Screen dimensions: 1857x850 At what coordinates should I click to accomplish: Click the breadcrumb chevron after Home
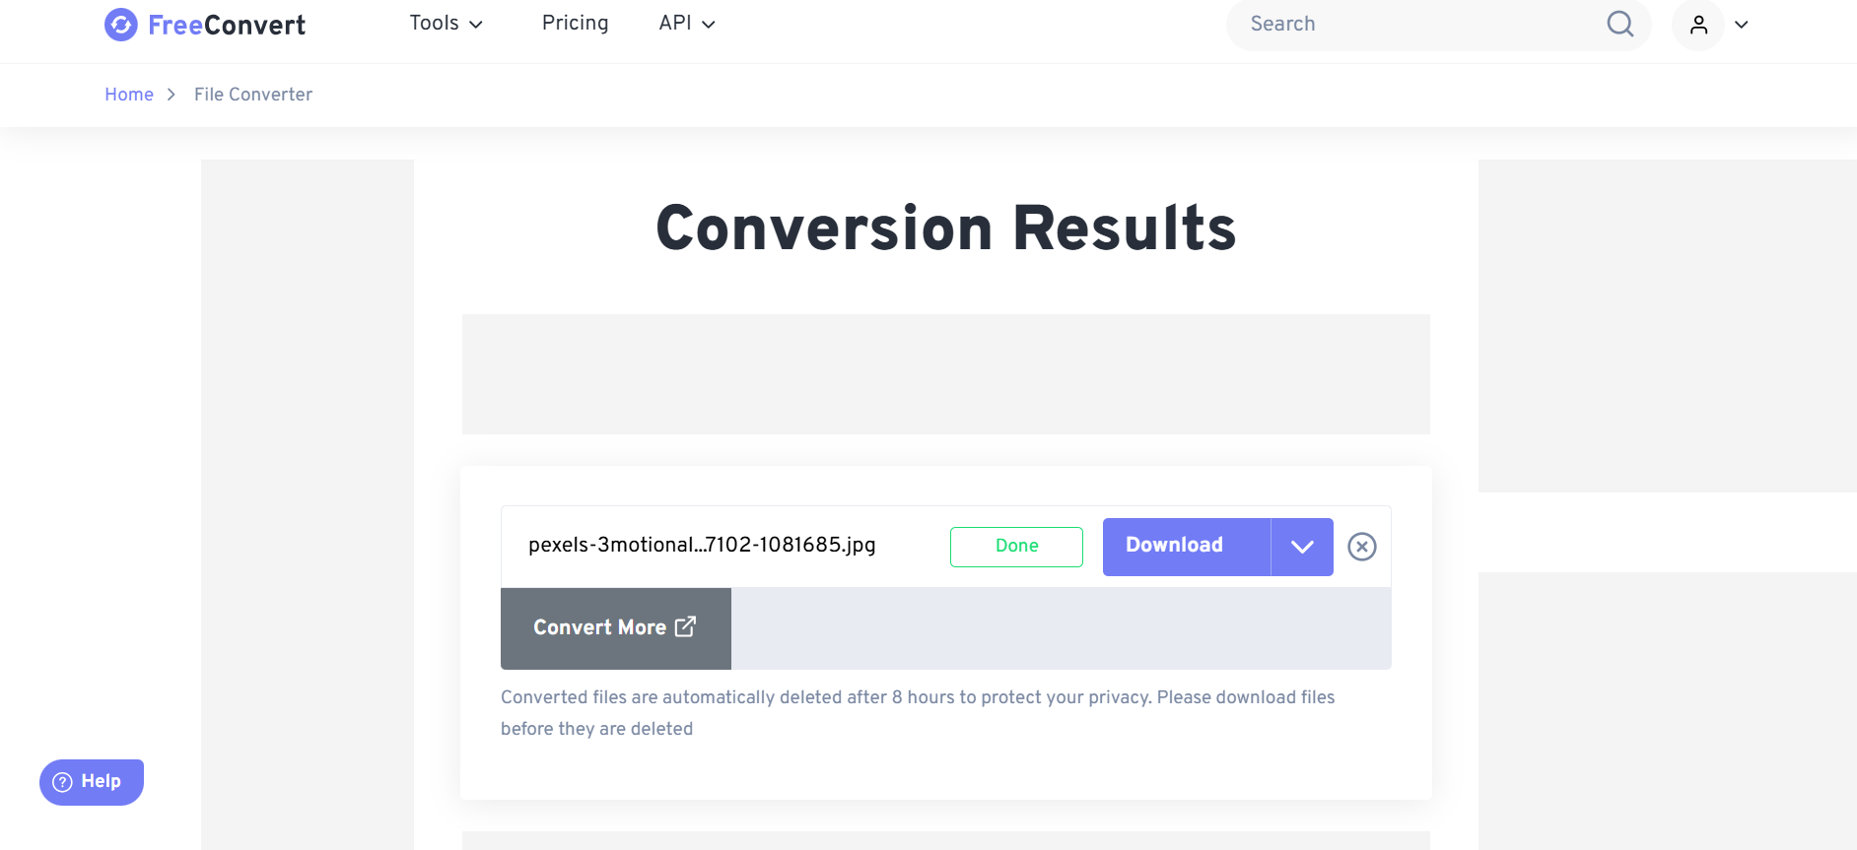click(x=171, y=94)
